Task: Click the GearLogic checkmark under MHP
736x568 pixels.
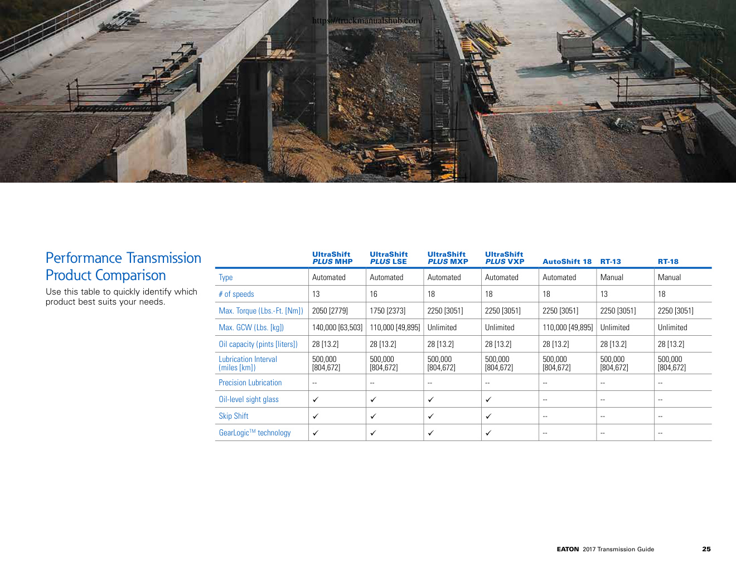Action: pos(316,433)
